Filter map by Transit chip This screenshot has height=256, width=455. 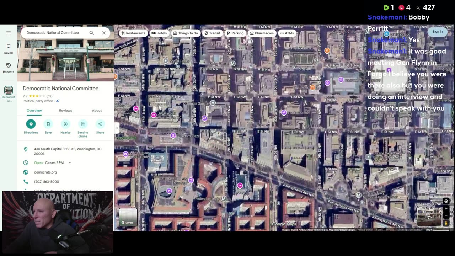(212, 33)
